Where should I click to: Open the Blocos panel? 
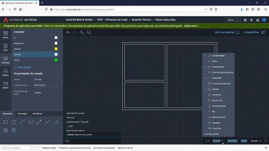tap(5, 73)
